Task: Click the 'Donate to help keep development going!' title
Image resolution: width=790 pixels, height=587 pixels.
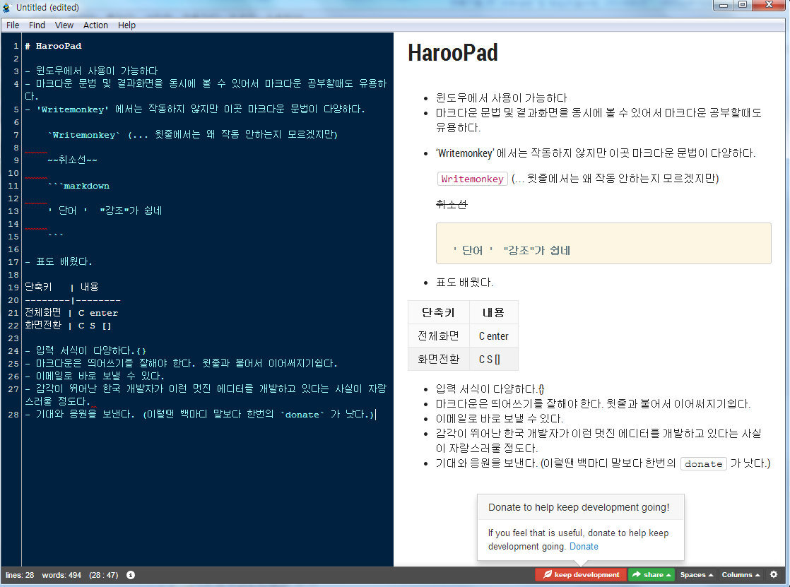Action: point(579,507)
